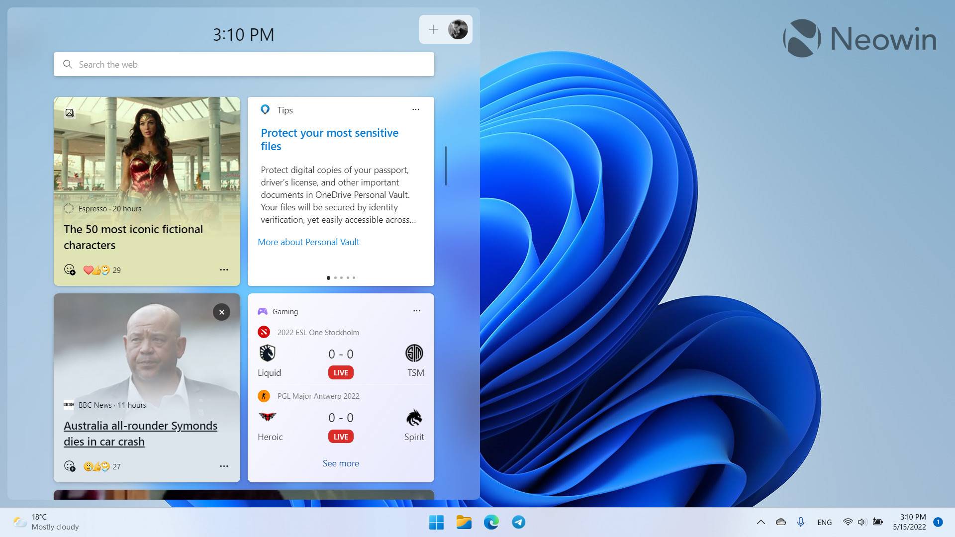Open the Start menu
The height and width of the screenshot is (537, 955).
click(436, 522)
